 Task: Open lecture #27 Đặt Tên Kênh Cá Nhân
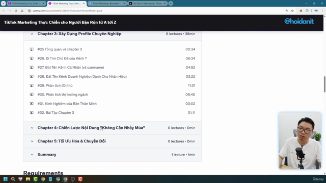coord(71,68)
